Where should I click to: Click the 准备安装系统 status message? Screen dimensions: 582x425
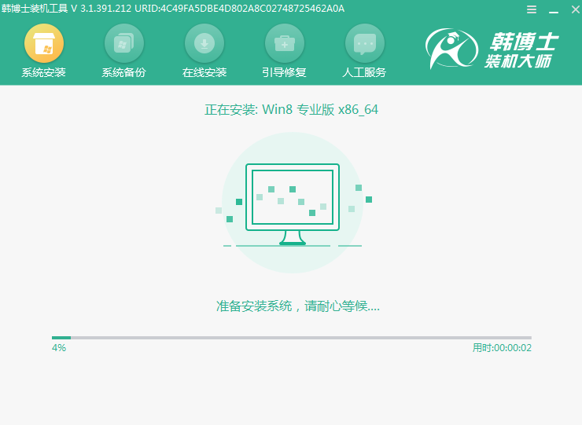[297, 306]
